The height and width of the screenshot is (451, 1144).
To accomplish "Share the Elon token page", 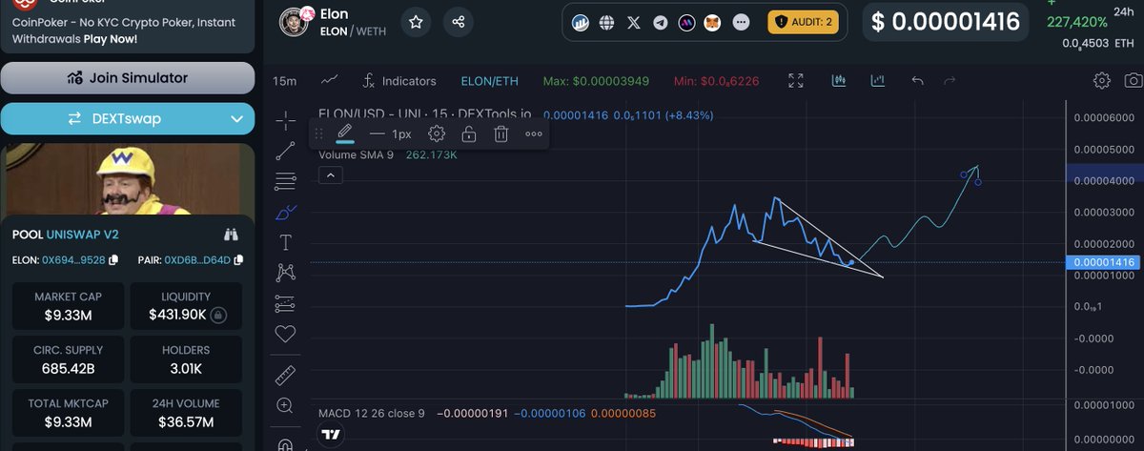I will point(459,22).
